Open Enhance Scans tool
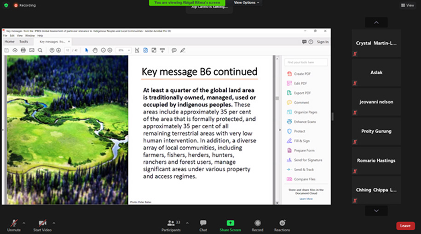The image size is (421, 234). tap(301, 122)
